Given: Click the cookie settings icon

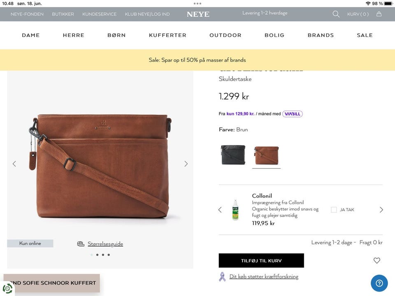Looking at the screenshot, I should (x=7, y=288).
